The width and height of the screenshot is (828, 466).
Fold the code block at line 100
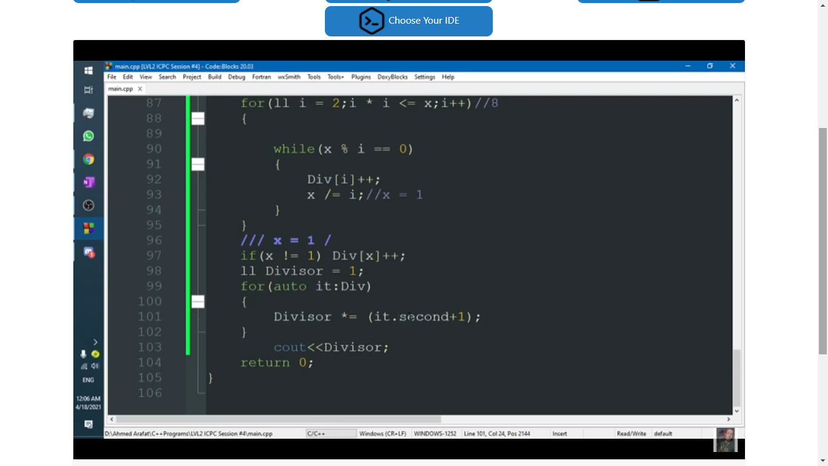point(198,302)
